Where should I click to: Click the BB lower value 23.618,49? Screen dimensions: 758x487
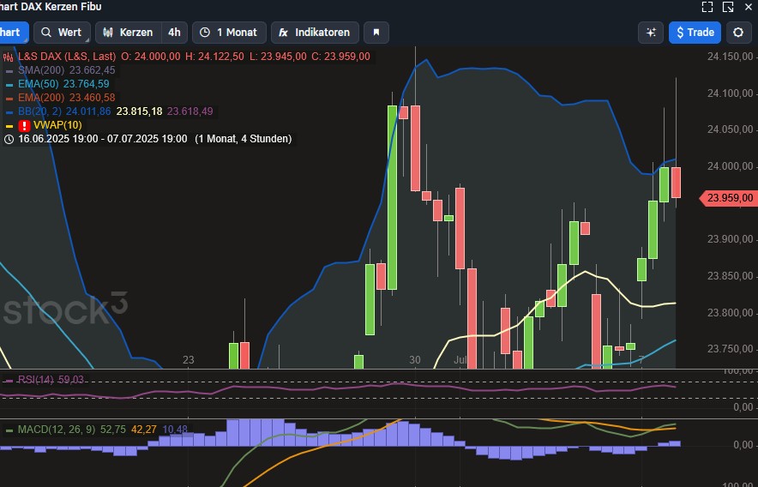click(x=190, y=111)
